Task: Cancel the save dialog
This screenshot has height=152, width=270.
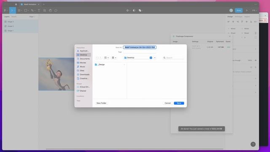Action: (x=168, y=103)
